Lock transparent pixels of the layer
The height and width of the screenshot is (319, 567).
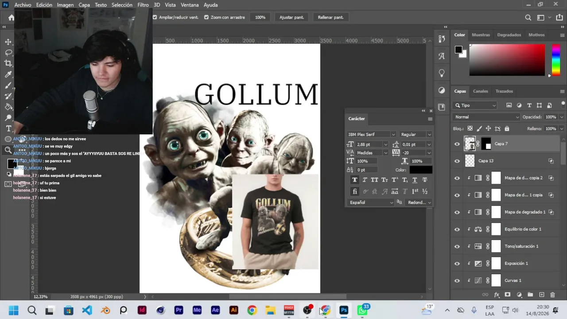click(x=470, y=128)
